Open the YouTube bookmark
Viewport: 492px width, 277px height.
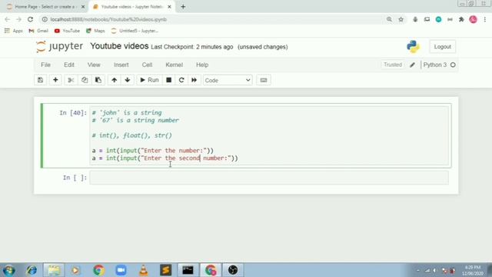(67, 31)
